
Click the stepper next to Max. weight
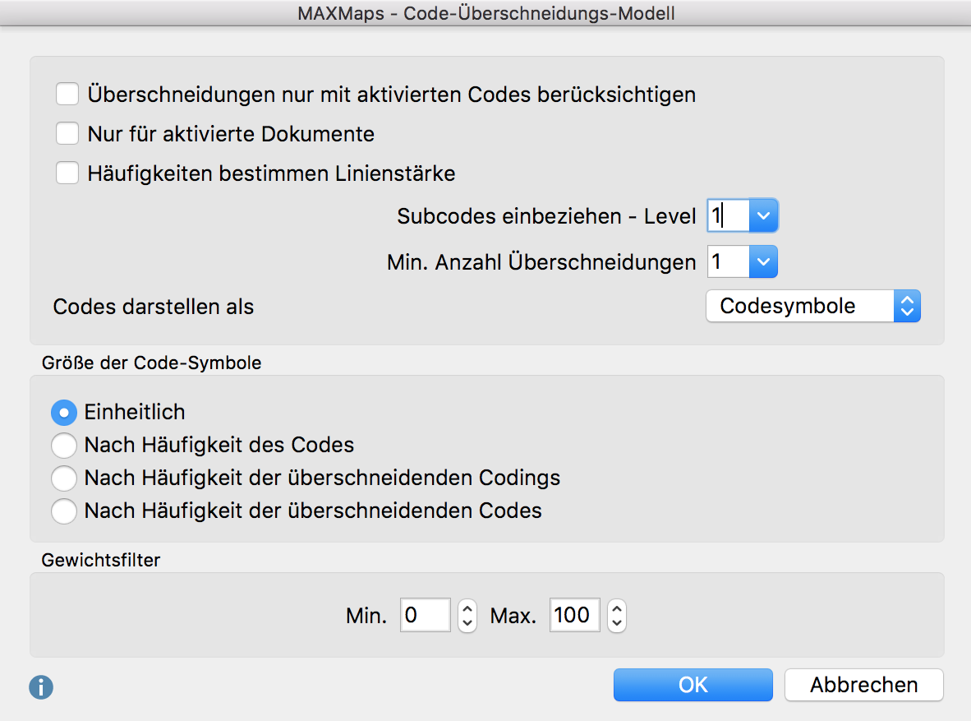point(617,616)
